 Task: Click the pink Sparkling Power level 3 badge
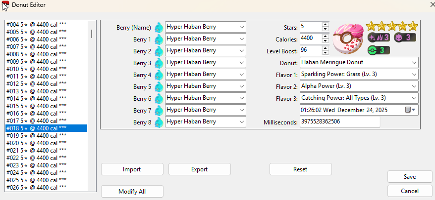pos(379,38)
